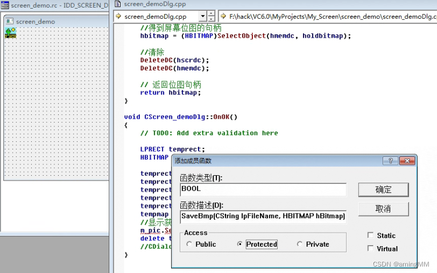Click the 函数描述(D) label
This screenshot has width=437, height=273.
point(201,205)
